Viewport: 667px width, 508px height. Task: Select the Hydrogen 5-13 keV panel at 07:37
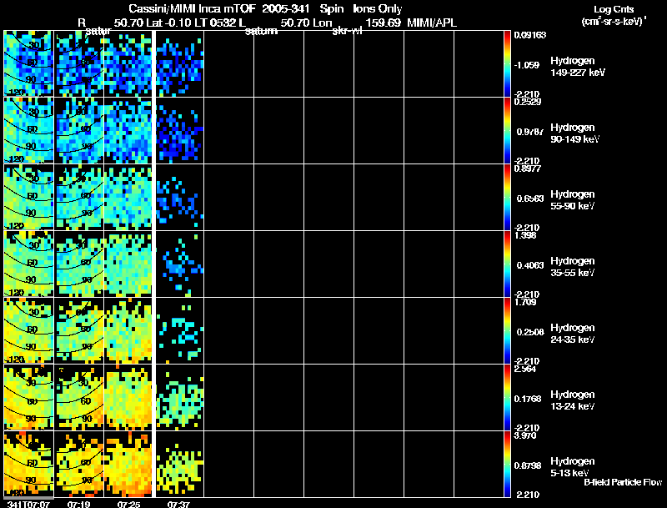(178, 464)
